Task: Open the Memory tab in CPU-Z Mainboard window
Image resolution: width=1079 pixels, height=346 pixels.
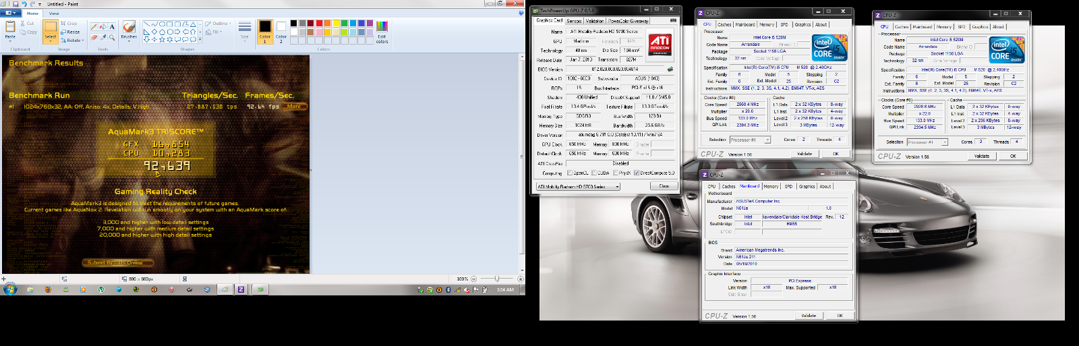Action: 771,186
